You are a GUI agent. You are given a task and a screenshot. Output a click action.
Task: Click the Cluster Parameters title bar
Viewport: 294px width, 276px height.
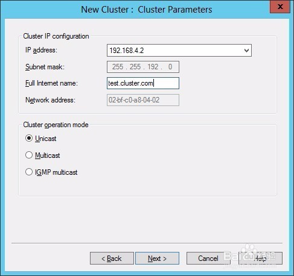tap(147, 10)
